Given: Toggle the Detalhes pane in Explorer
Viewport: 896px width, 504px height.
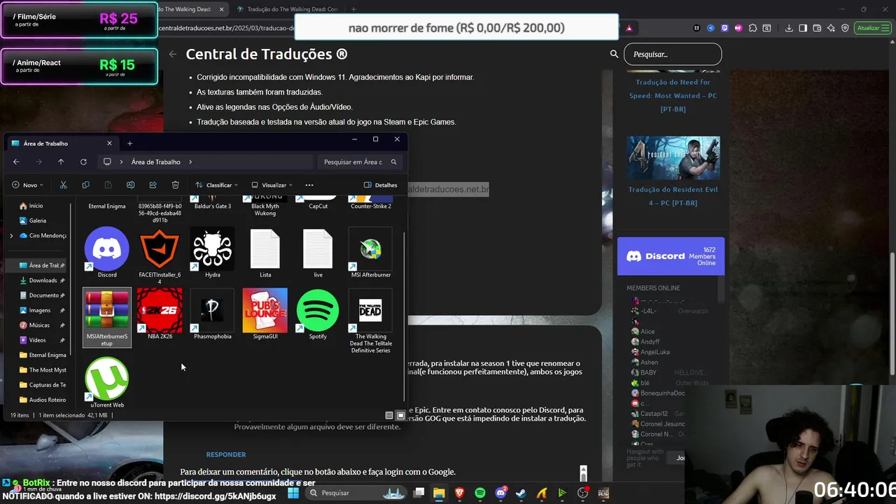Looking at the screenshot, I should click(381, 185).
